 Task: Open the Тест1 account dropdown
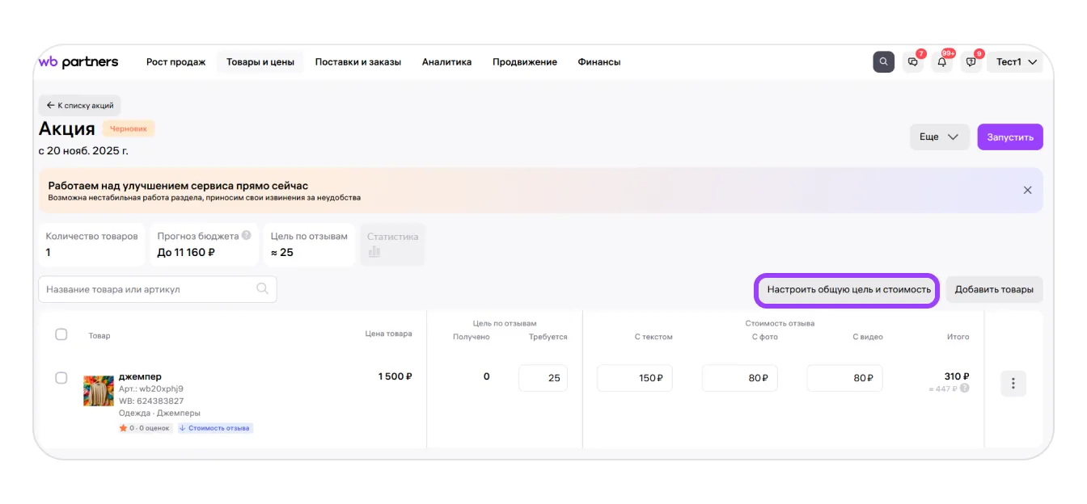click(x=1014, y=62)
